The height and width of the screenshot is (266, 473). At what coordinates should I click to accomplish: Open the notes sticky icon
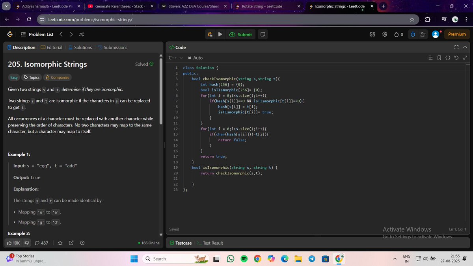pyautogui.click(x=263, y=34)
